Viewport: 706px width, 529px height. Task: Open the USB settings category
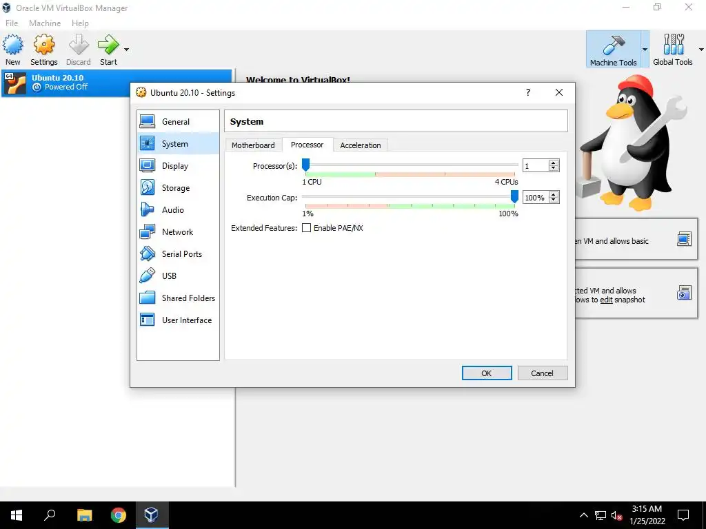[x=178, y=276]
